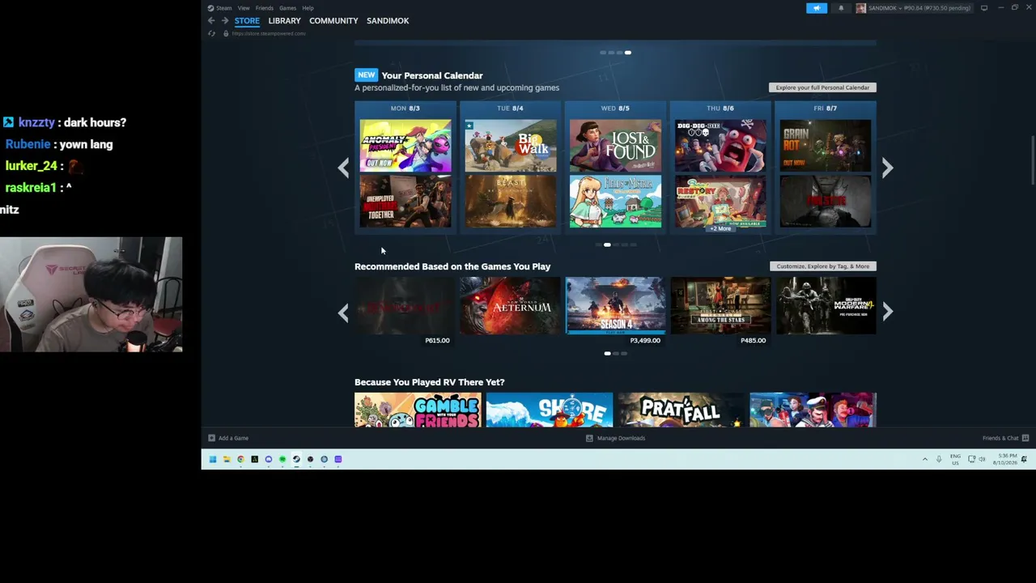The height and width of the screenshot is (583, 1036).
Task: Select the second Personal Calendar page dot
Action: pyautogui.click(x=607, y=245)
